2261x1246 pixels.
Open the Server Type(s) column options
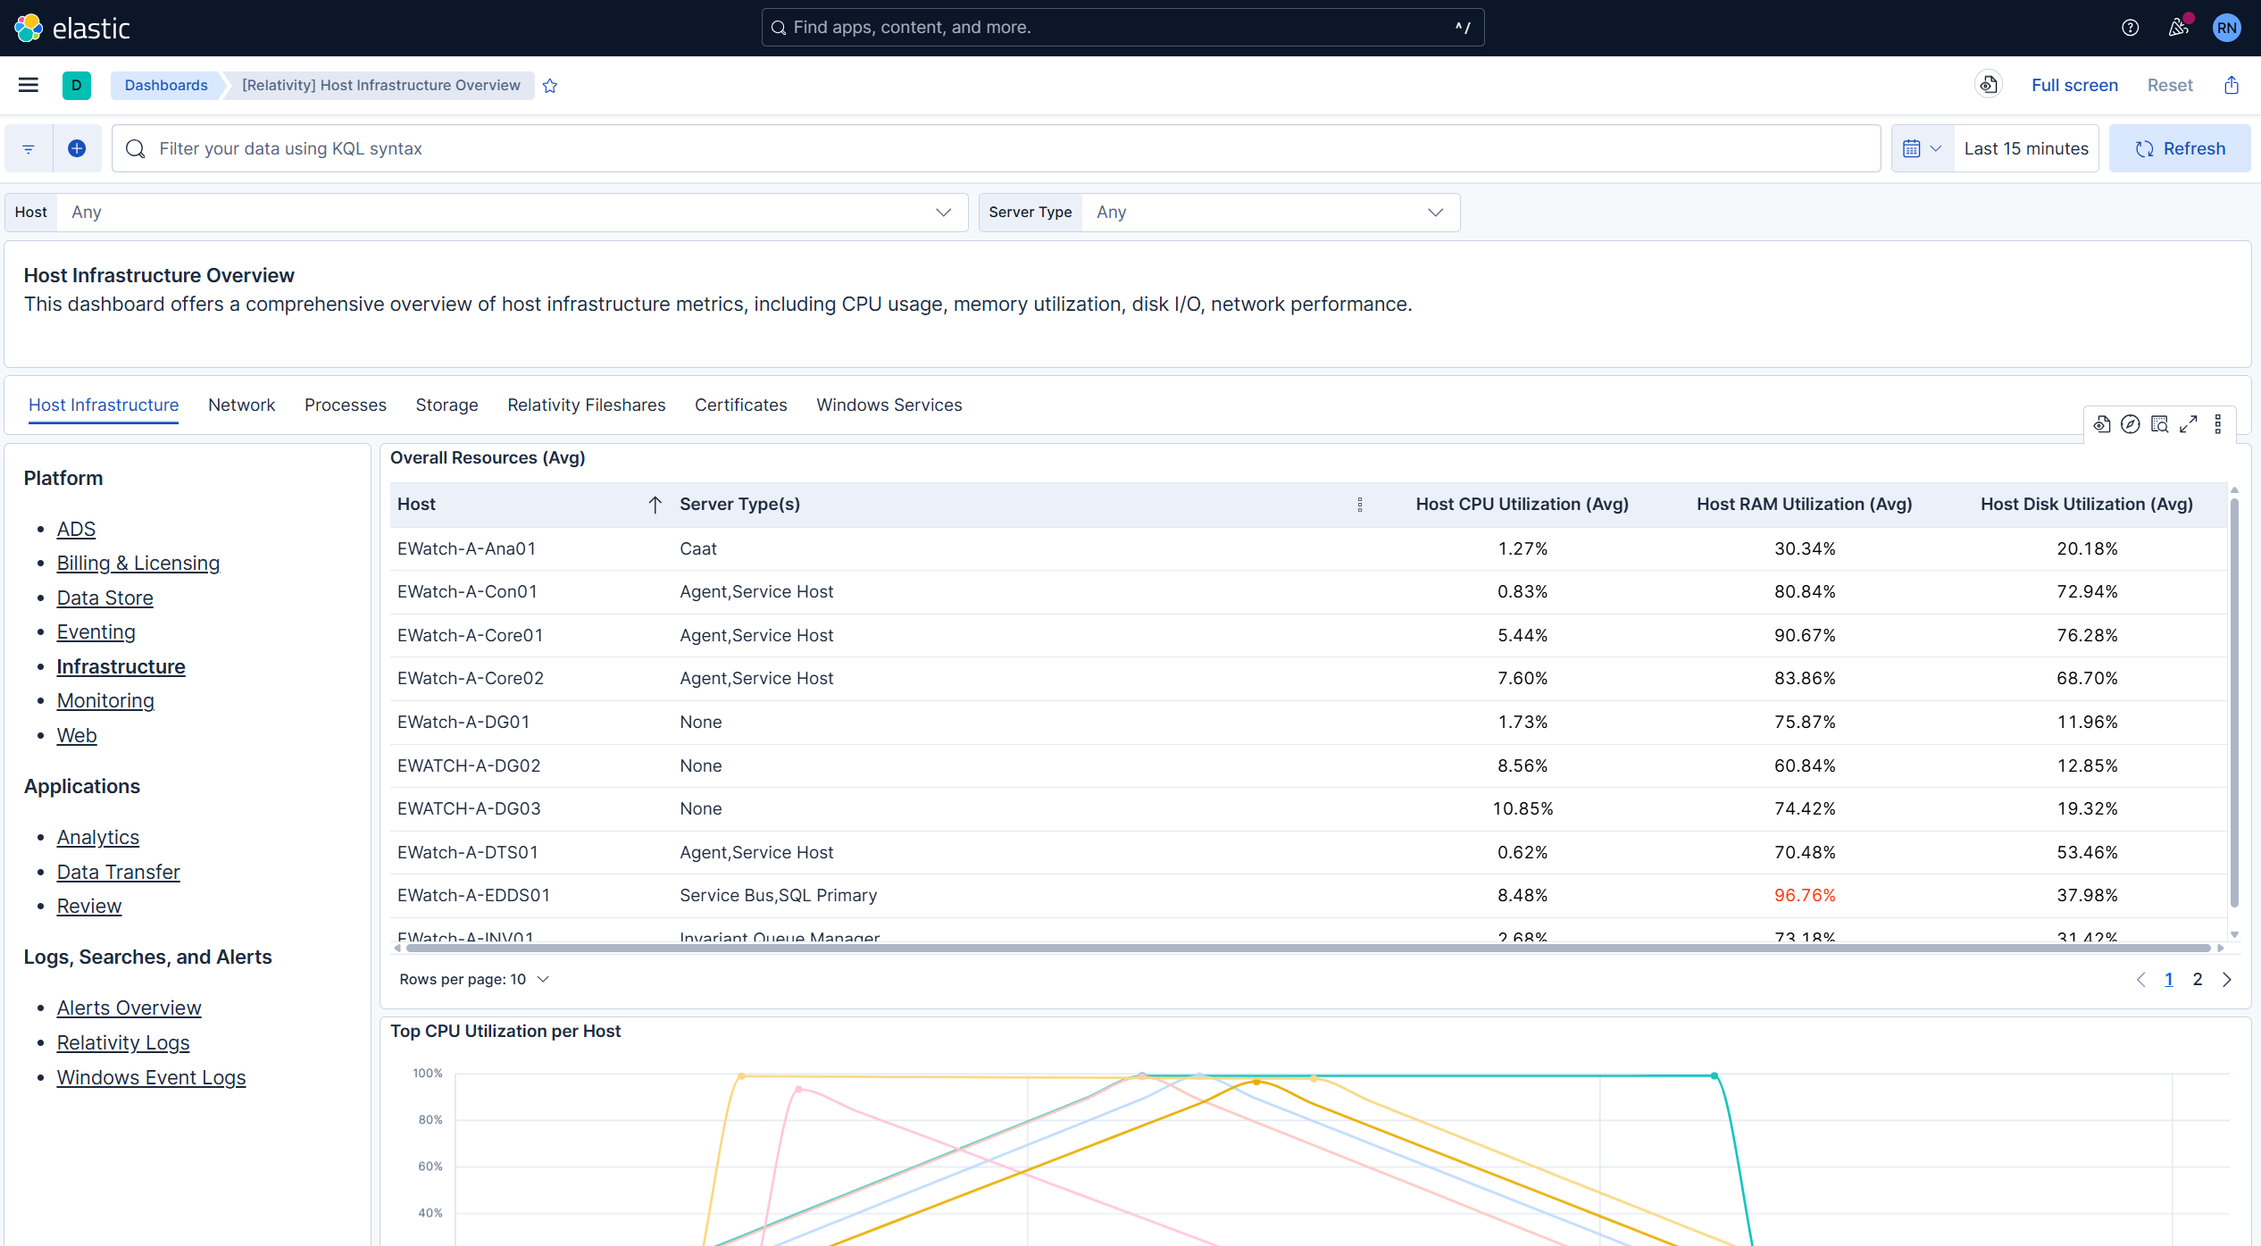pos(1360,505)
